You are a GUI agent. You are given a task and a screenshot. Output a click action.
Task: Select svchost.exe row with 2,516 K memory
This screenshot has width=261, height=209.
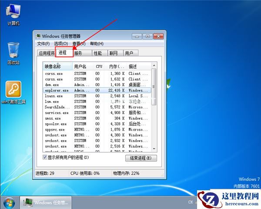pyautogui.click(x=97, y=146)
